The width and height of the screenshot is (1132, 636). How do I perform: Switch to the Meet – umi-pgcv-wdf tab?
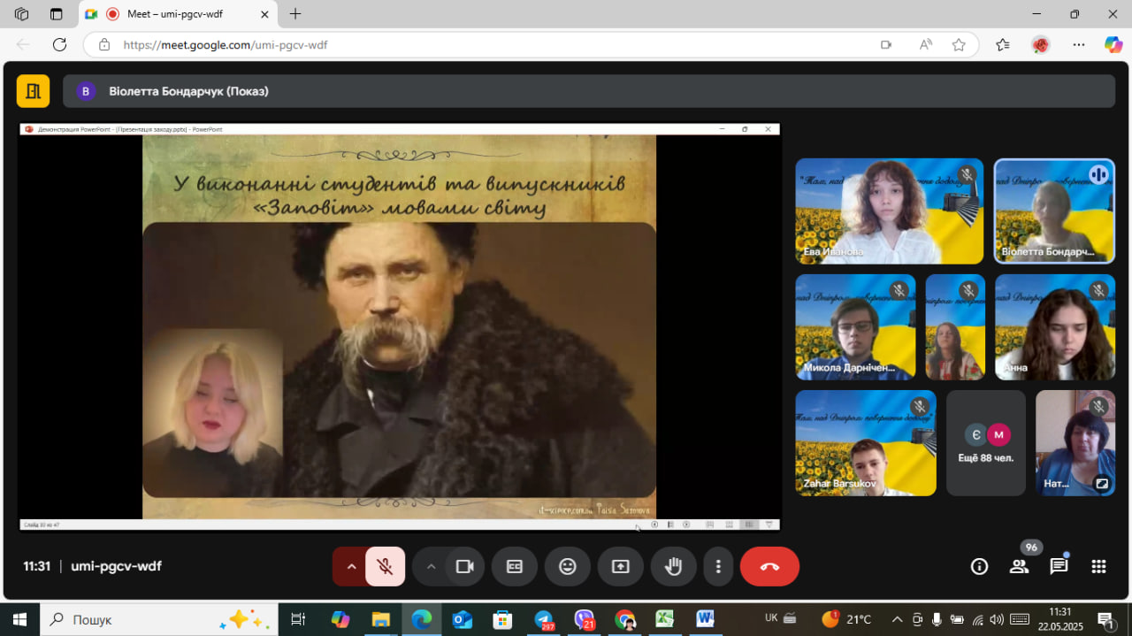(x=178, y=14)
